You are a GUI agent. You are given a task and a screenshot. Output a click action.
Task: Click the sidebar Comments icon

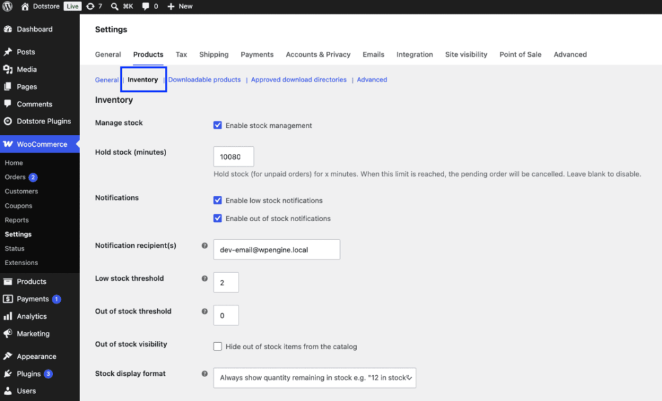[8, 104]
